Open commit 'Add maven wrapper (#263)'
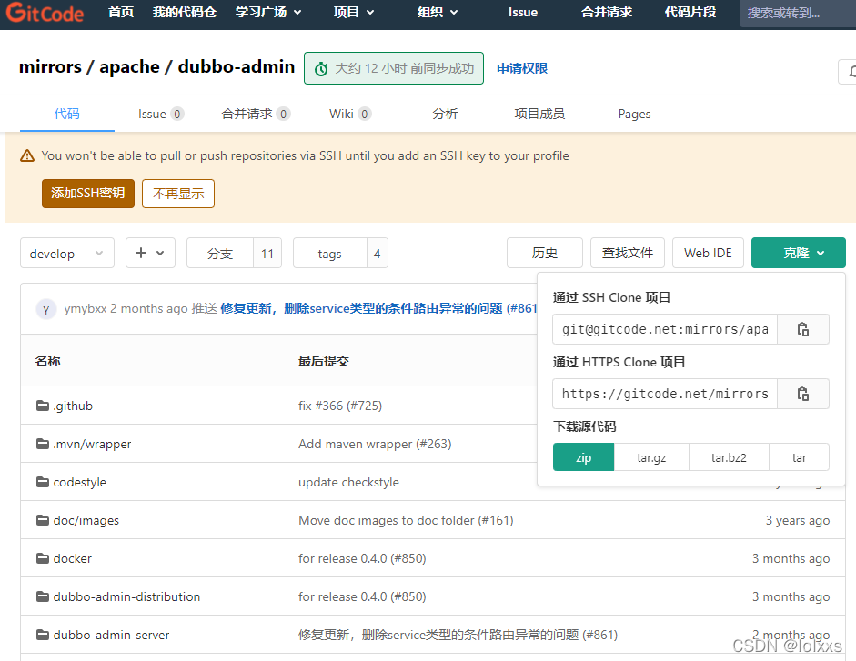Screen dimensions: 856x661 coord(375,444)
